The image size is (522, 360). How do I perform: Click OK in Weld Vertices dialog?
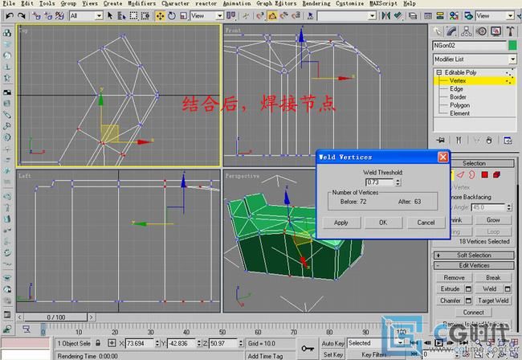point(383,223)
